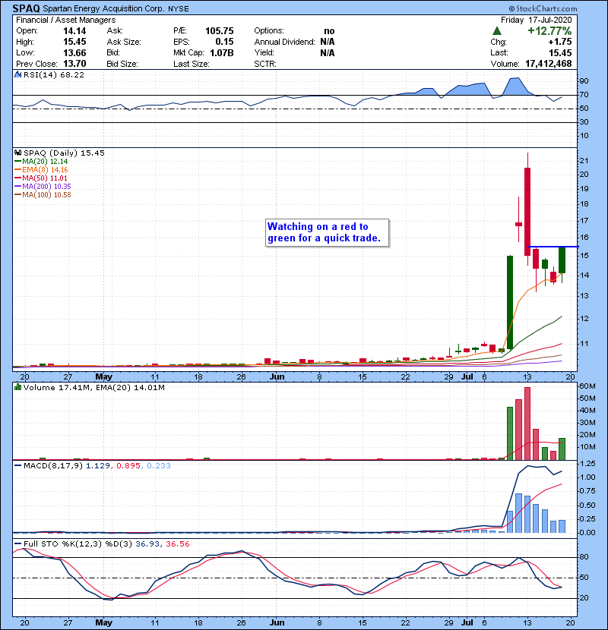Screen dimensions: 608x630
Task: Click the May label on the bottom date axis
Action: [103, 622]
